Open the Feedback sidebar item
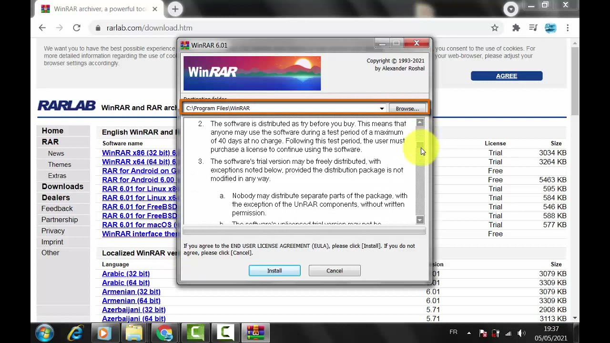 click(57, 209)
